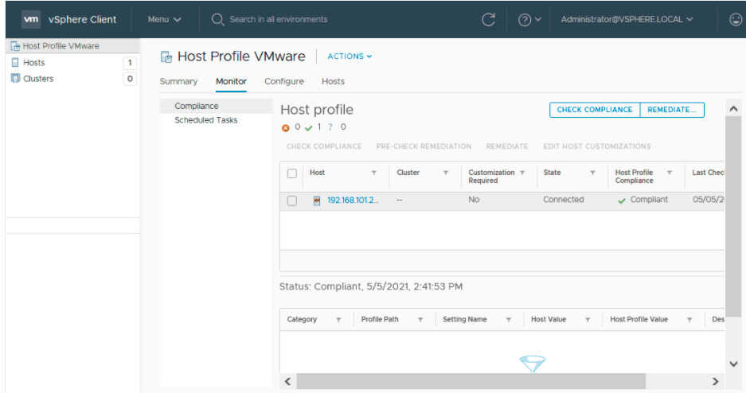Click the search magnifier icon

pyautogui.click(x=217, y=19)
